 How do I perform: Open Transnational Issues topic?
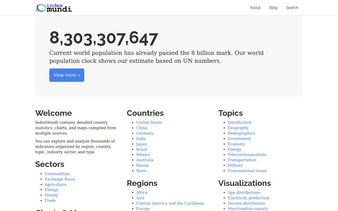(x=247, y=171)
